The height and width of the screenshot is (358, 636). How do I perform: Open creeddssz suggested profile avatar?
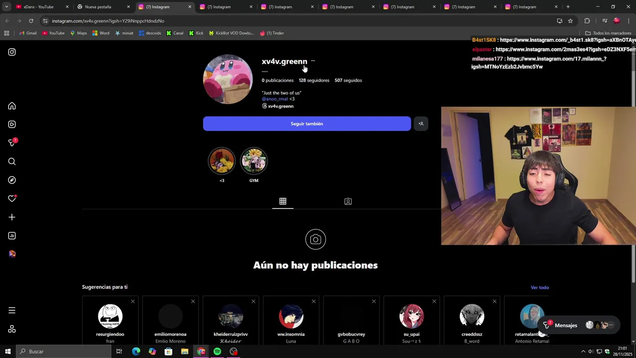coord(472,317)
